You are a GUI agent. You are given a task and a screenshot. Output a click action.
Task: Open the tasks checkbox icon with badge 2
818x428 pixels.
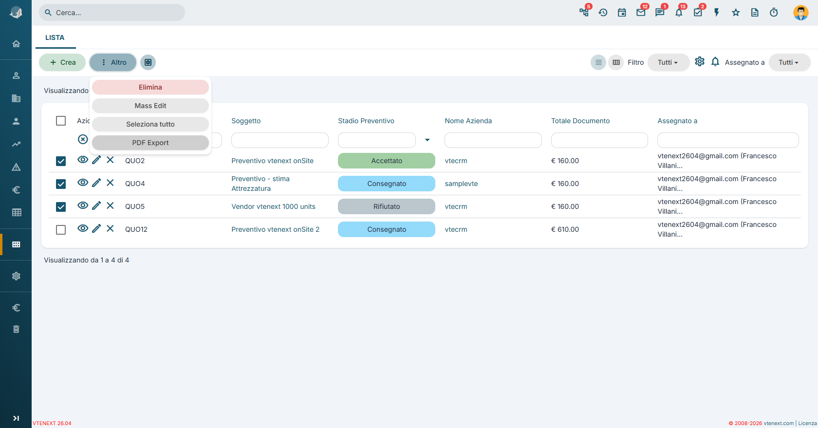click(x=698, y=13)
